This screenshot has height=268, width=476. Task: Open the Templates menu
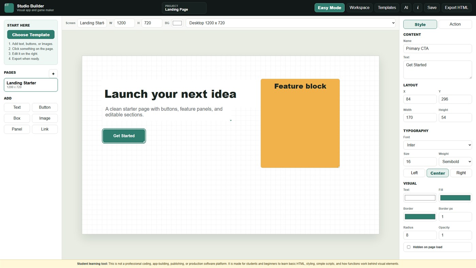[387, 7]
